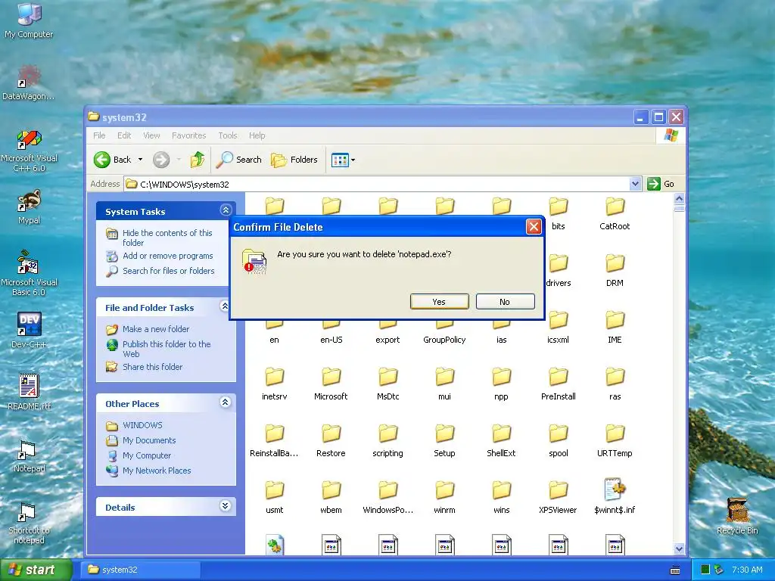The height and width of the screenshot is (581, 775).
Task: Select the inetsrv folder icon
Action: tap(274, 377)
